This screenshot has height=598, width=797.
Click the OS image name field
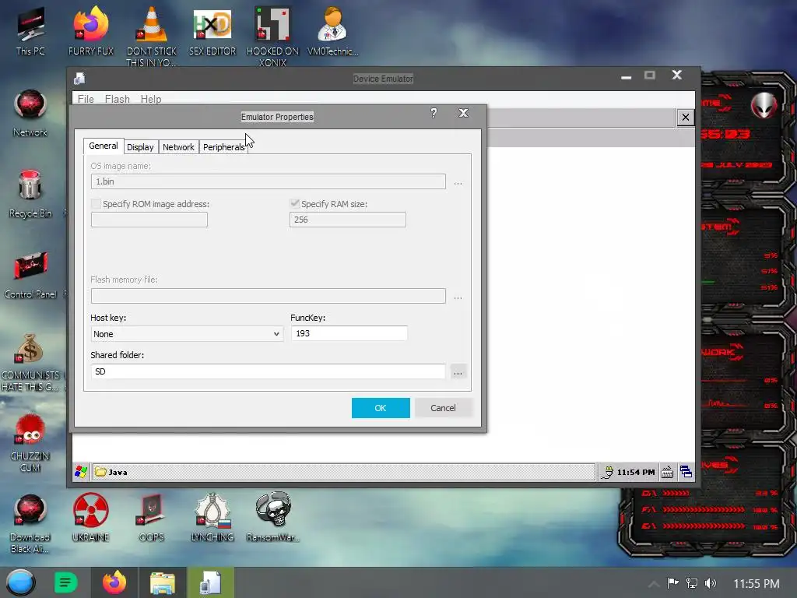(269, 181)
